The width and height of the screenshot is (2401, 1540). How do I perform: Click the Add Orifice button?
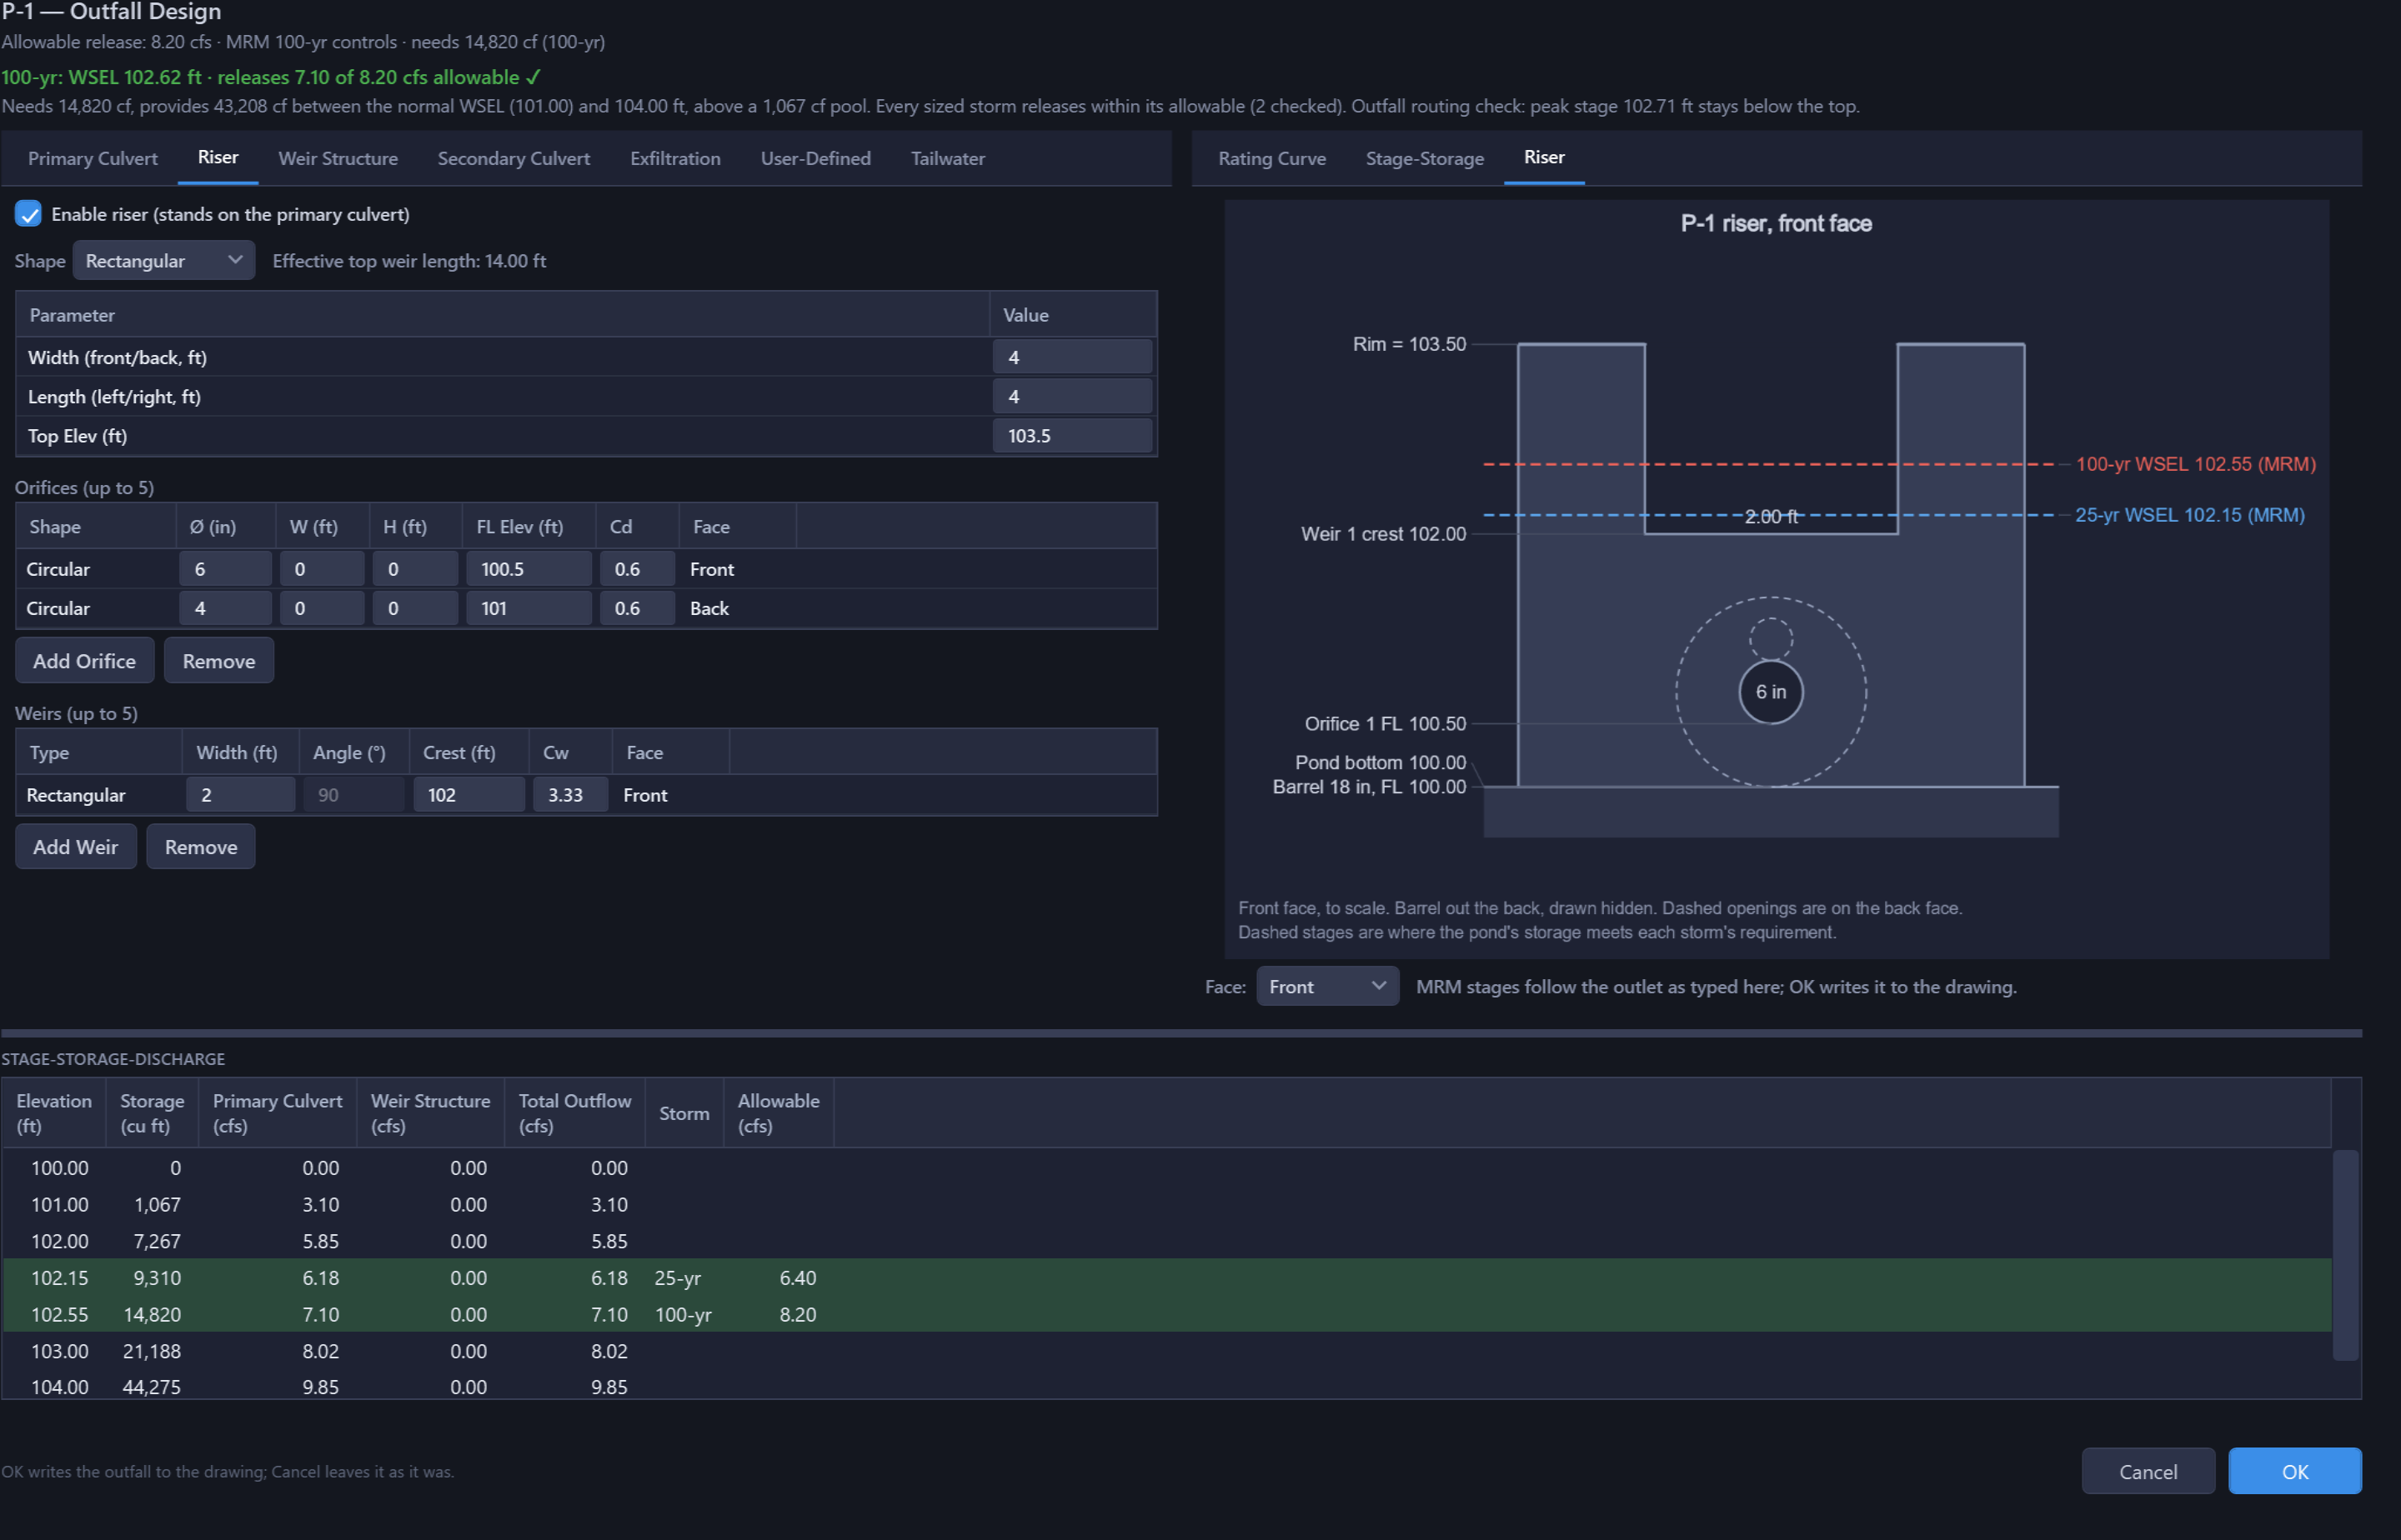84,661
